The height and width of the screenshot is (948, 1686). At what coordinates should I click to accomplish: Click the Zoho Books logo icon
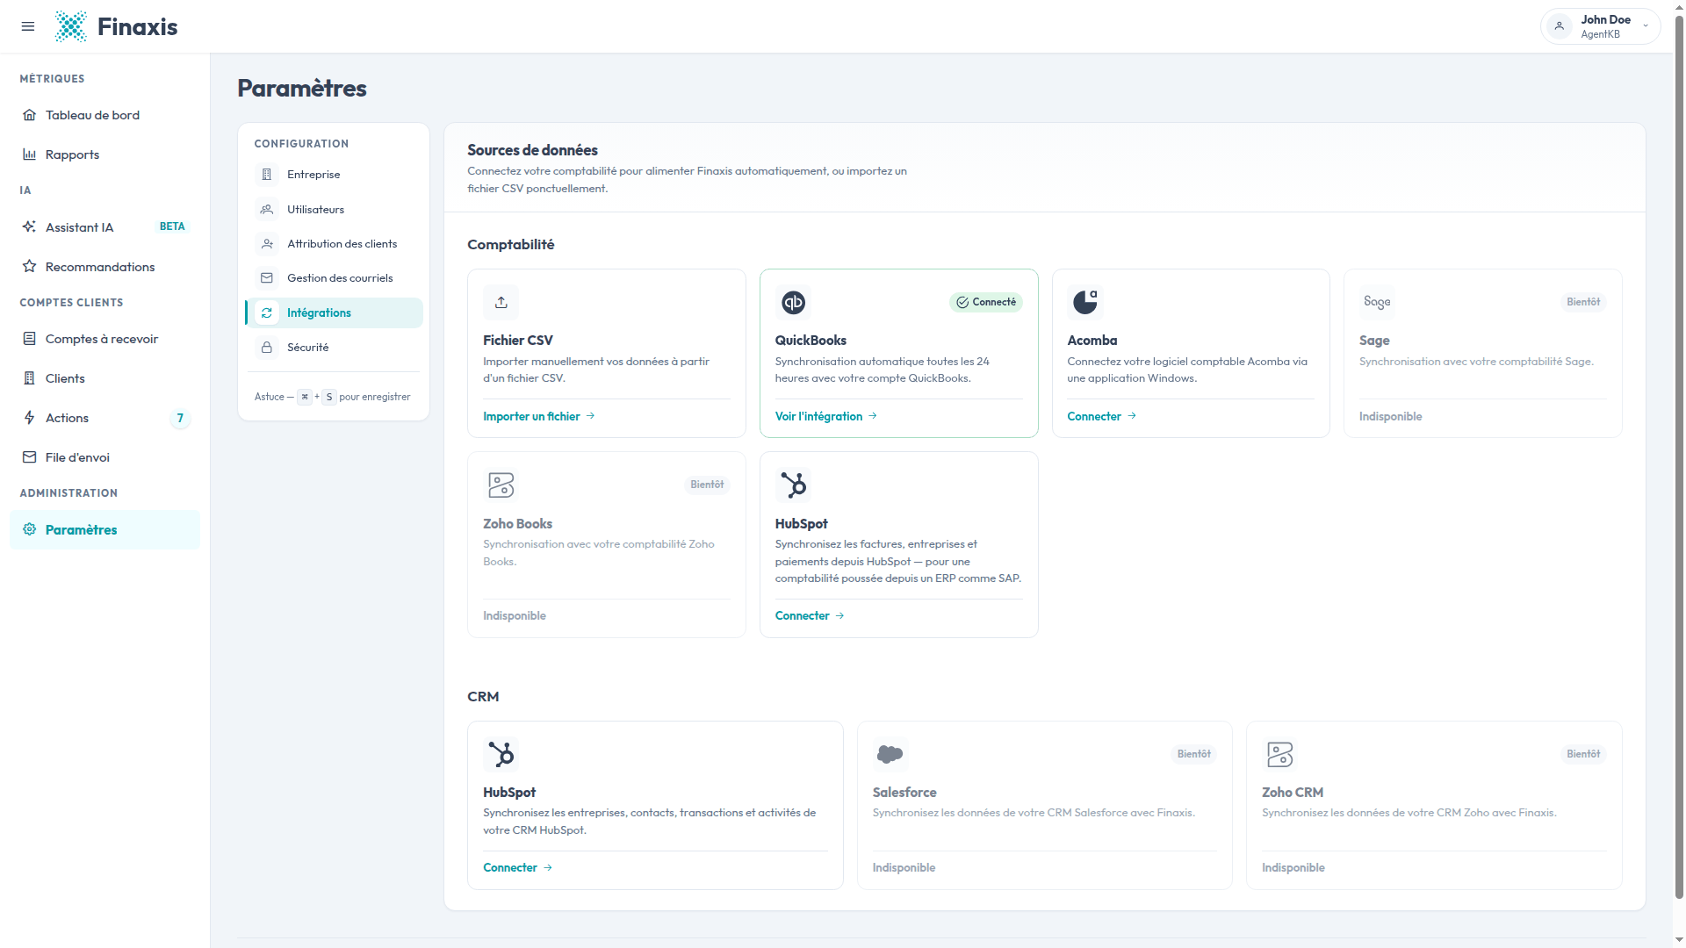pyautogui.click(x=501, y=485)
